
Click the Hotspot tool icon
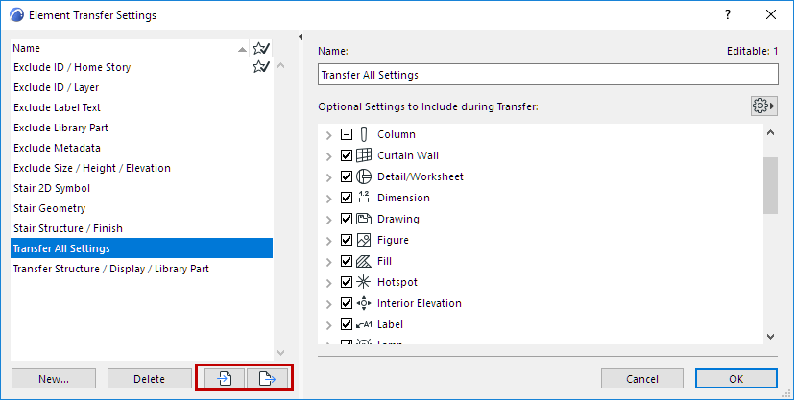(x=364, y=282)
